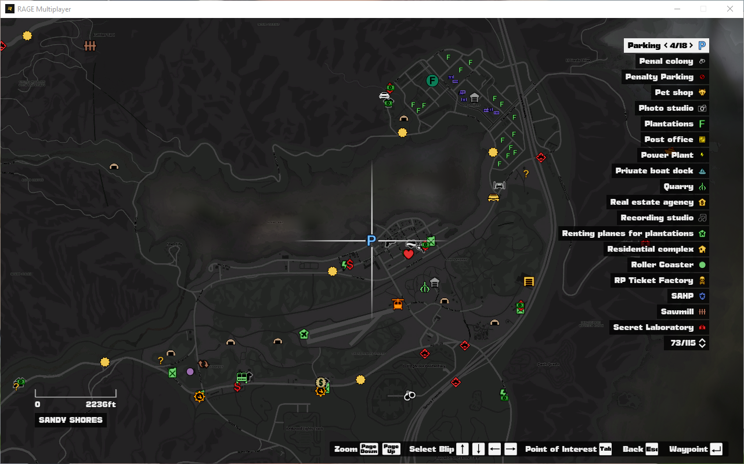The height and width of the screenshot is (464, 744).
Task: Select the orange swap-arrows blip on the map
Action: [203, 364]
